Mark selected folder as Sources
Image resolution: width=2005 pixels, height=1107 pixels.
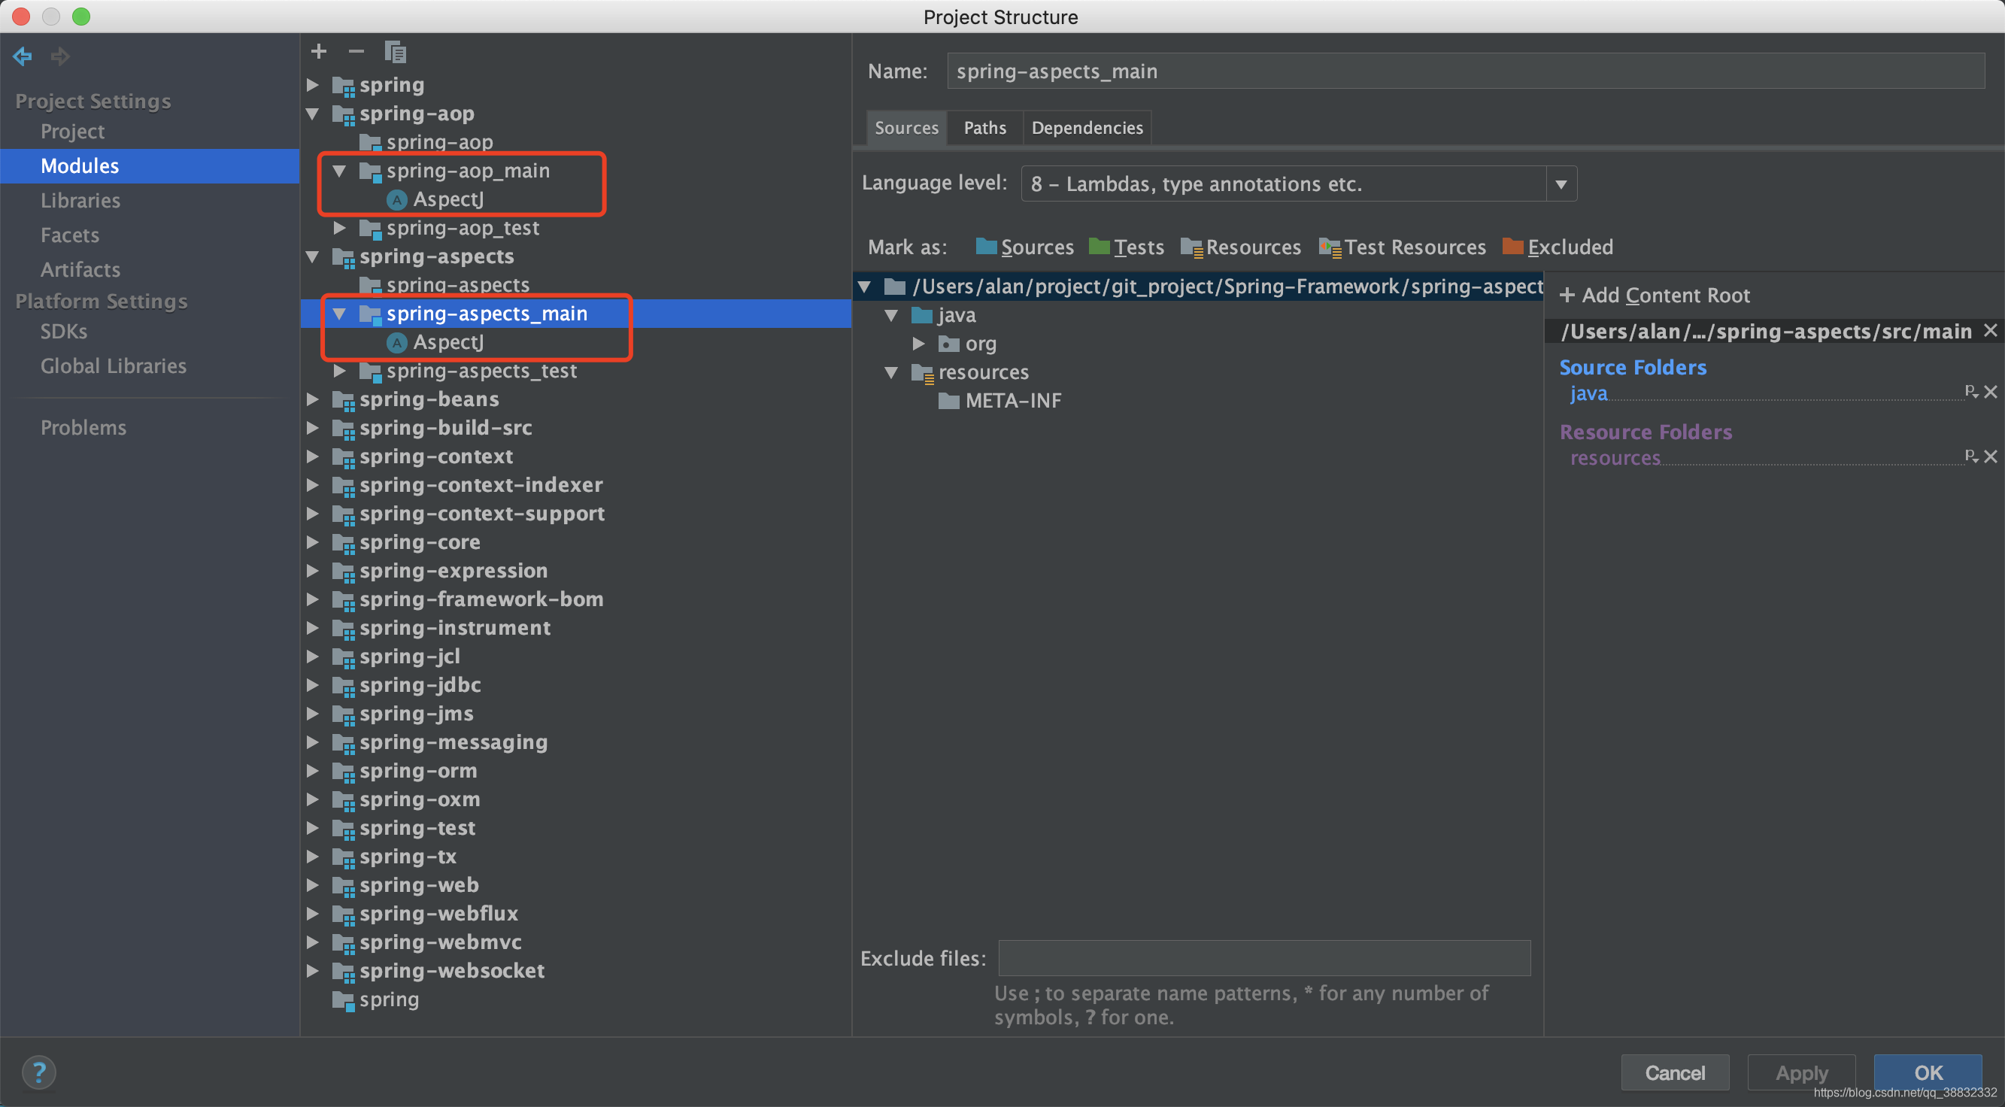point(1038,247)
